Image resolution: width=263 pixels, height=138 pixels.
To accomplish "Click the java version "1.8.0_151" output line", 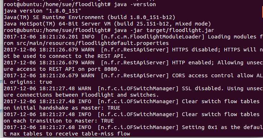I will (42, 11).
